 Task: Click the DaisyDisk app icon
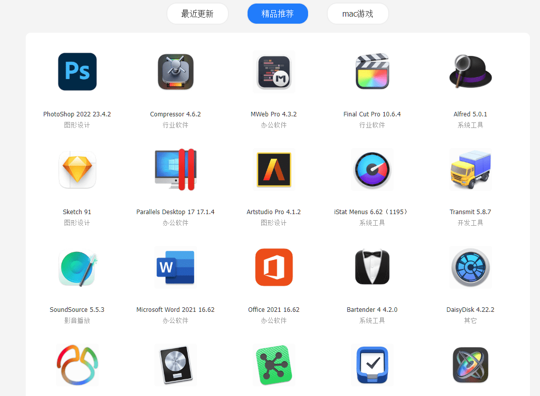click(470, 268)
